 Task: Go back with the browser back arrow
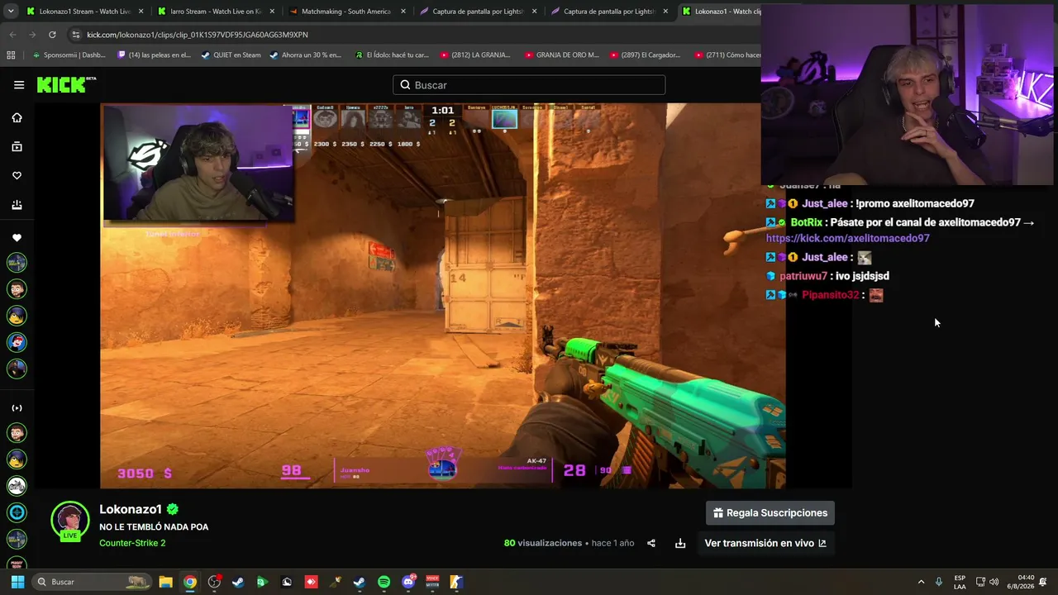(12, 35)
